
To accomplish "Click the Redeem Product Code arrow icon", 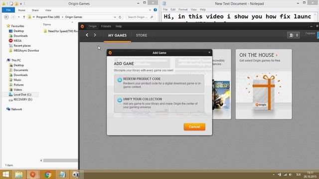I will (120, 80).
